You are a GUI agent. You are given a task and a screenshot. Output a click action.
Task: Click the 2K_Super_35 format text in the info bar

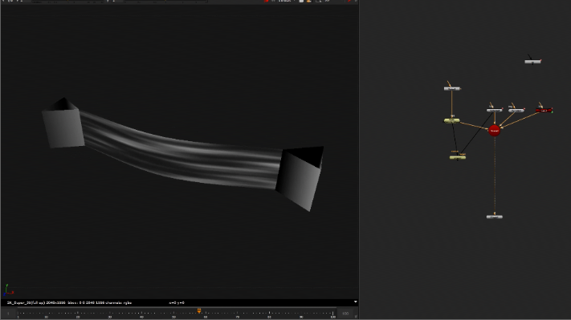pos(25,302)
